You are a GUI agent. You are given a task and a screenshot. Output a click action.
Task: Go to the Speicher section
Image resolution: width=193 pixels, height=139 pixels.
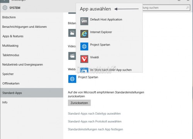(32, 74)
